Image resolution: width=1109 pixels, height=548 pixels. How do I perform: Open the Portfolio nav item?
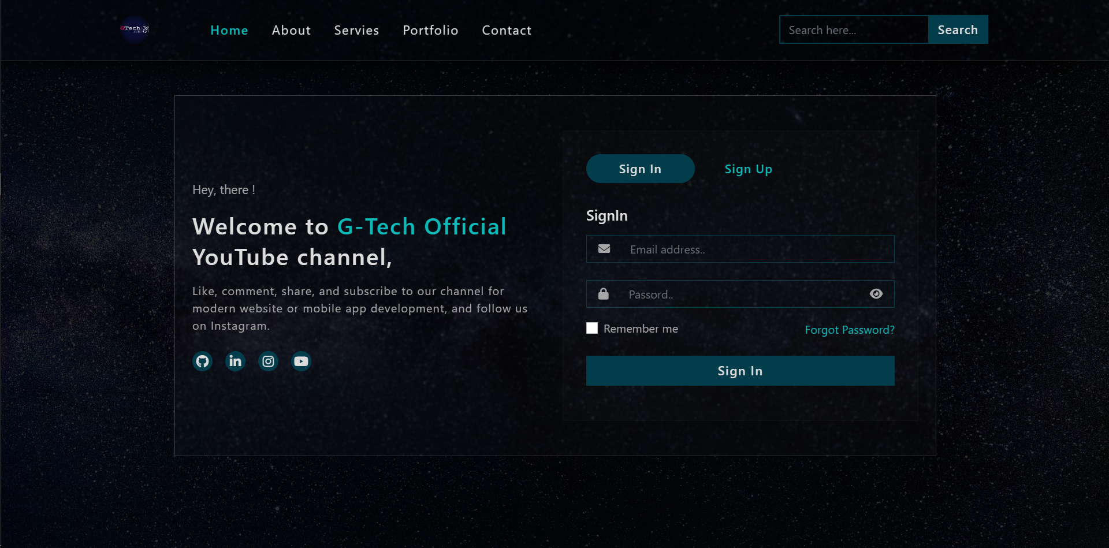coord(431,30)
